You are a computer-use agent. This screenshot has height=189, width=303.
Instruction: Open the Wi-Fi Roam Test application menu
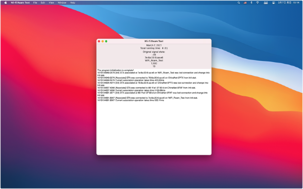20,3
